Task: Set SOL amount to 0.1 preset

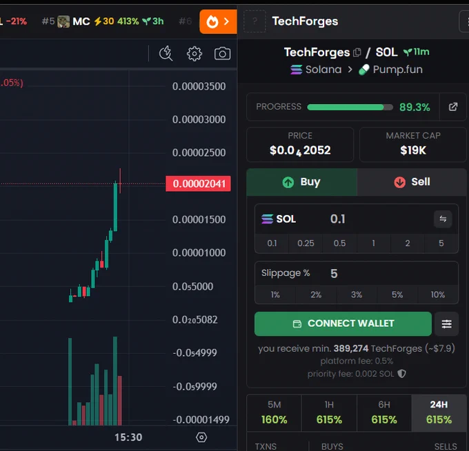Action: [272, 243]
